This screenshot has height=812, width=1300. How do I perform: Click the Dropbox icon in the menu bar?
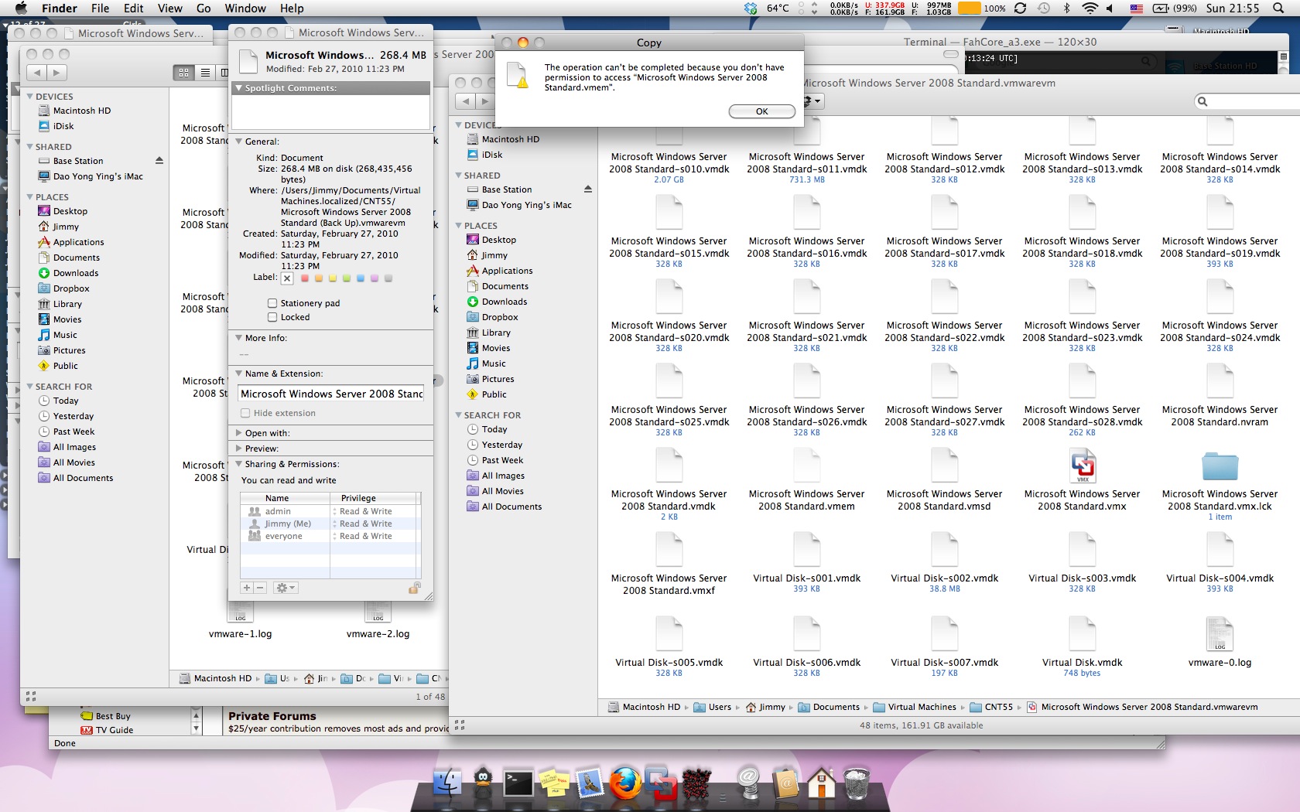(x=751, y=9)
